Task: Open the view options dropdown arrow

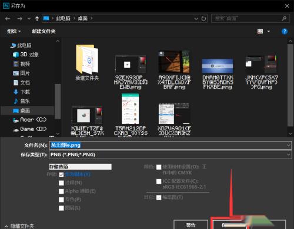Action: click(269, 31)
